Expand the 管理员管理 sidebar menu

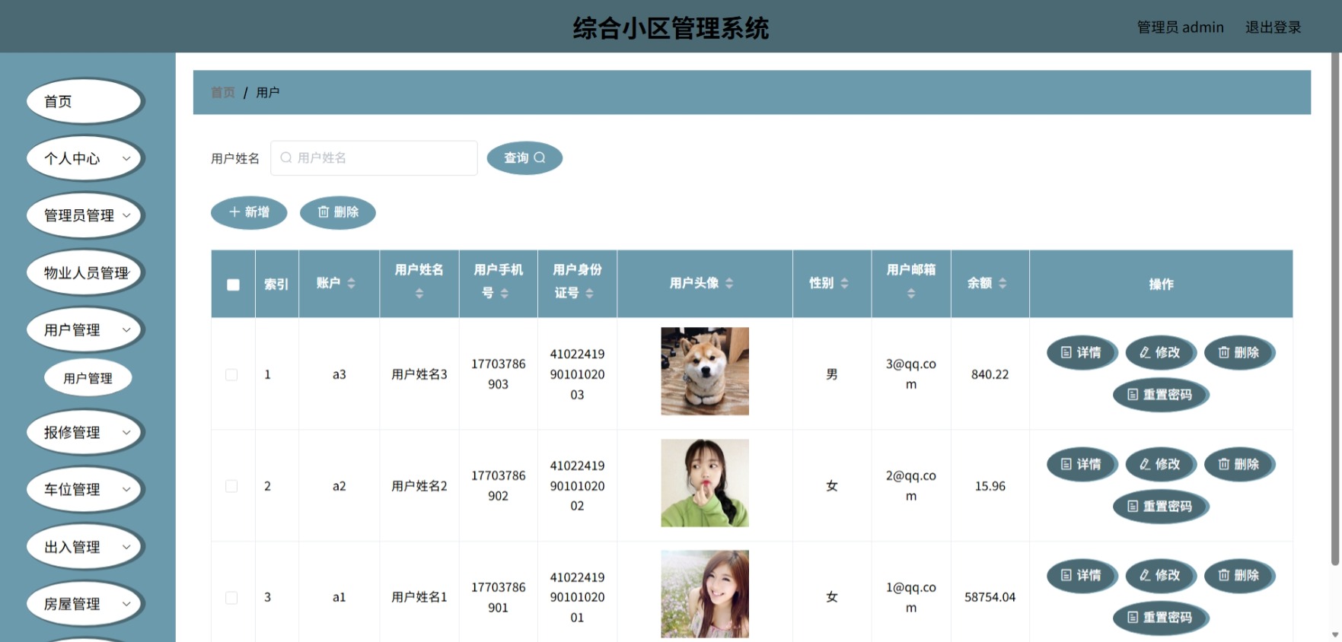point(85,215)
